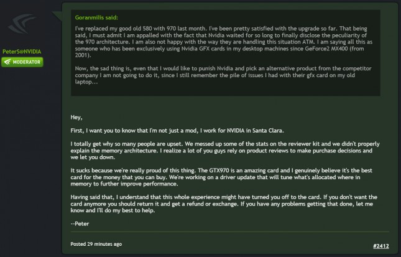
Task: Click the horizontal divider under the signature
Action: click(229, 231)
